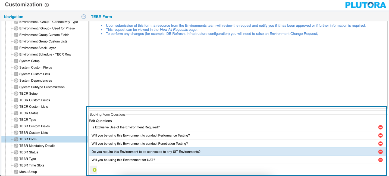389x176 pixels.
Task: Remove the Performance Testing question
Action: 380,135
